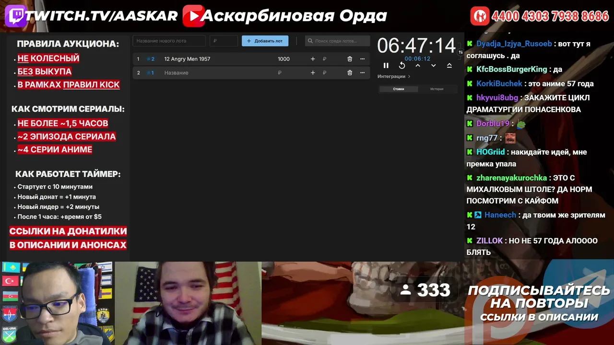
Task: Click the Аскарбиновая Орда channel title
Action: tap(294, 16)
